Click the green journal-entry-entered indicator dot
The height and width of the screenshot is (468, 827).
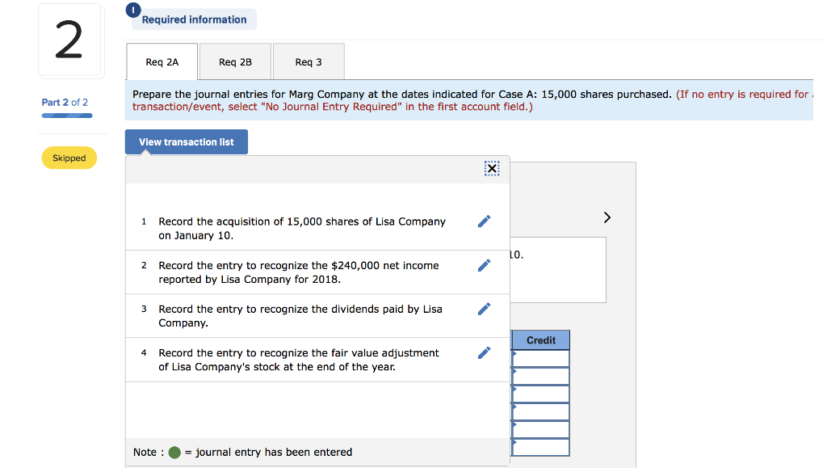point(174,452)
